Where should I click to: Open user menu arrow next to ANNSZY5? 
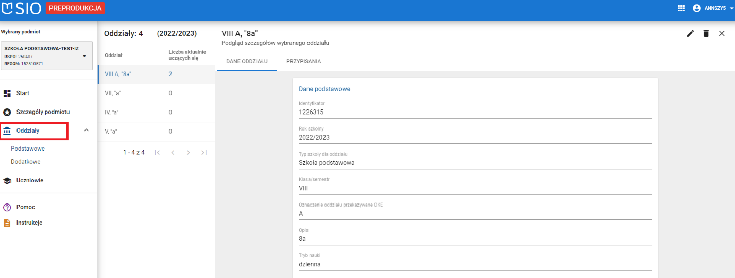pos(731,9)
